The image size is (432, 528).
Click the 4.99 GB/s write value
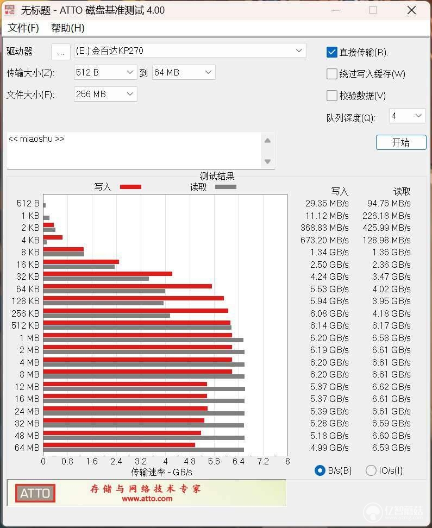329,448
